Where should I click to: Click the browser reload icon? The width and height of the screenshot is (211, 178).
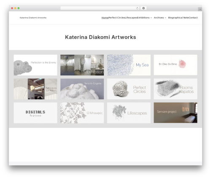pyautogui.click(x=137, y=8)
